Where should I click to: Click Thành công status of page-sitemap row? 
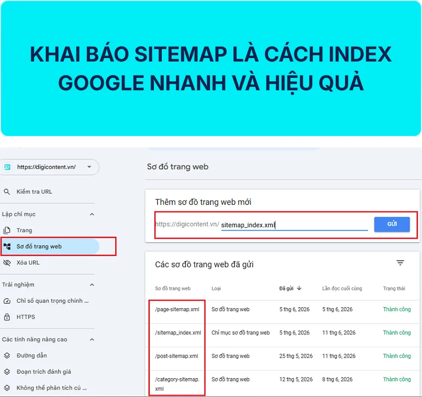coord(397,310)
